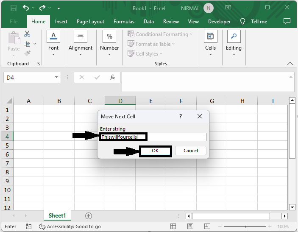The height and width of the screenshot is (232, 298).
Task: Open the Name Box dropdown arrow
Action: coord(56,77)
